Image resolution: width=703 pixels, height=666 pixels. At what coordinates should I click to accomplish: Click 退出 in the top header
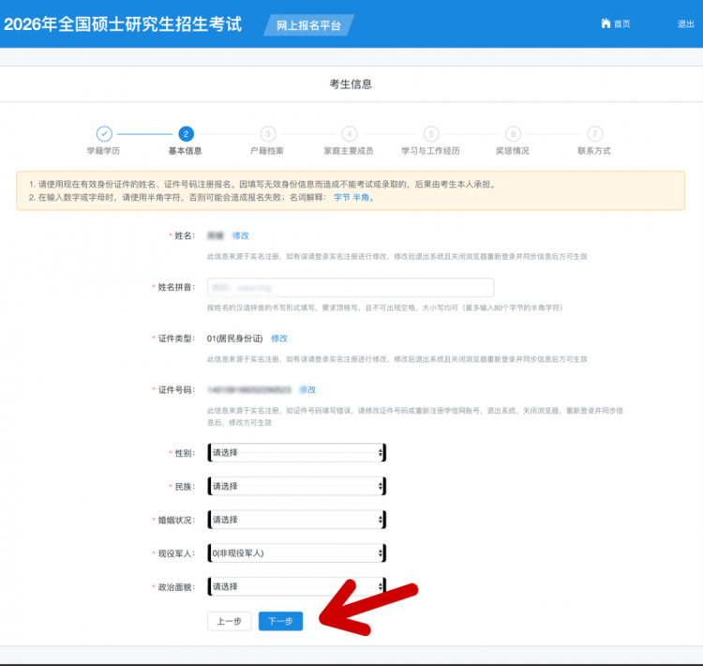point(685,24)
